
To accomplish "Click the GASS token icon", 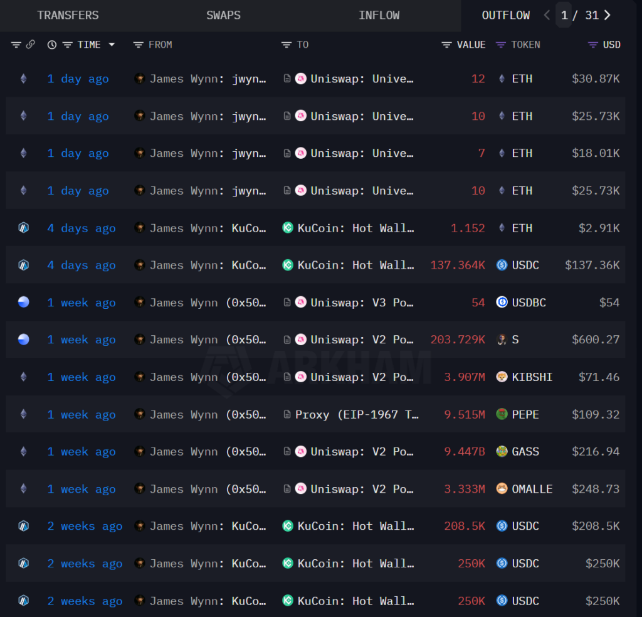I will [502, 451].
